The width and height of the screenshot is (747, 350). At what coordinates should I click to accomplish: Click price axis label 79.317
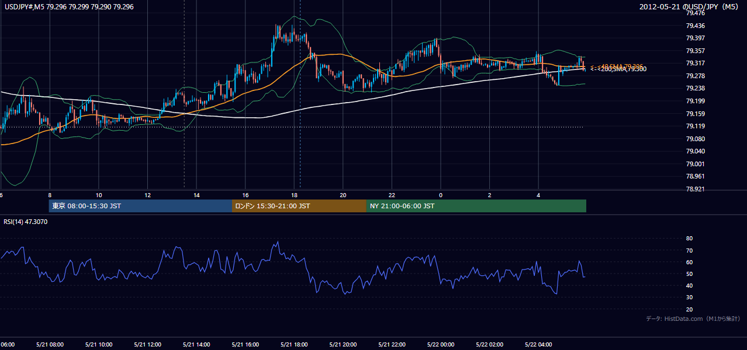(x=695, y=63)
